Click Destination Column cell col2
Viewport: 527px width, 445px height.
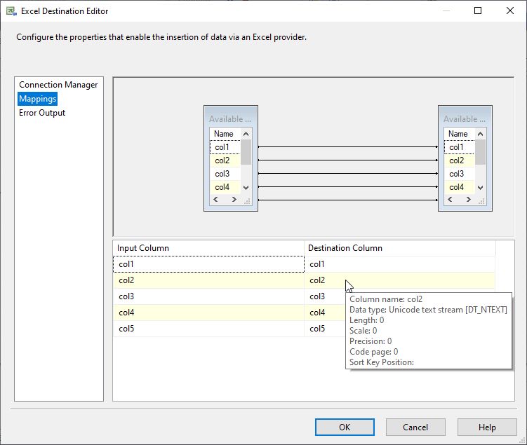coord(399,280)
